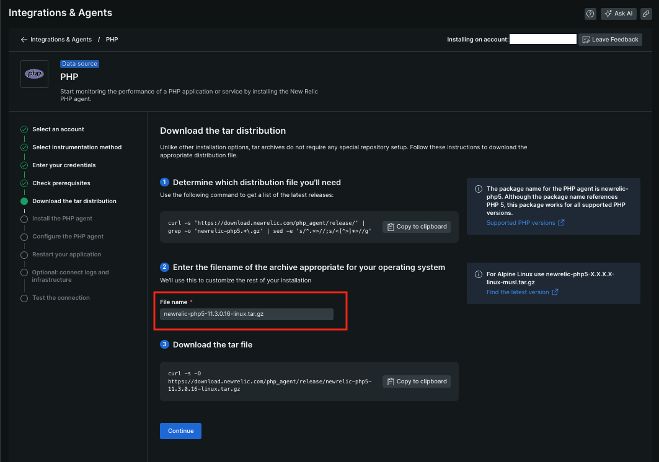Open Install the PHP agent step

[x=62, y=219]
